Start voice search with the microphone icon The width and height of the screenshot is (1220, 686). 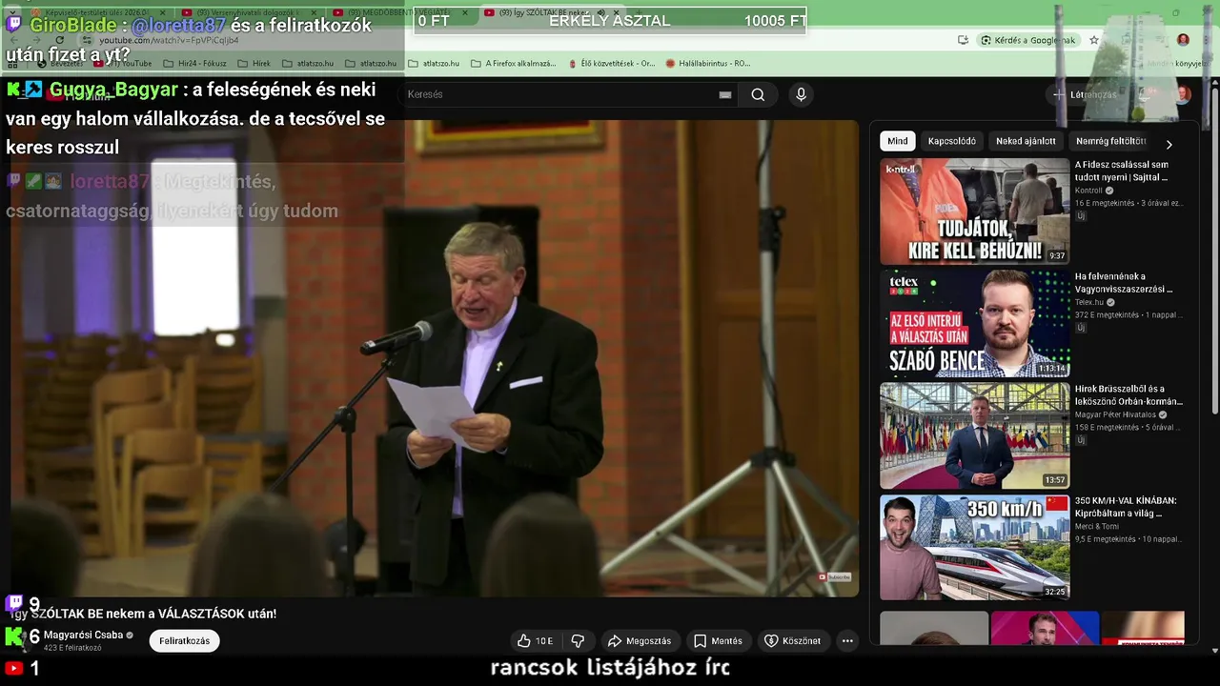pos(801,94)
